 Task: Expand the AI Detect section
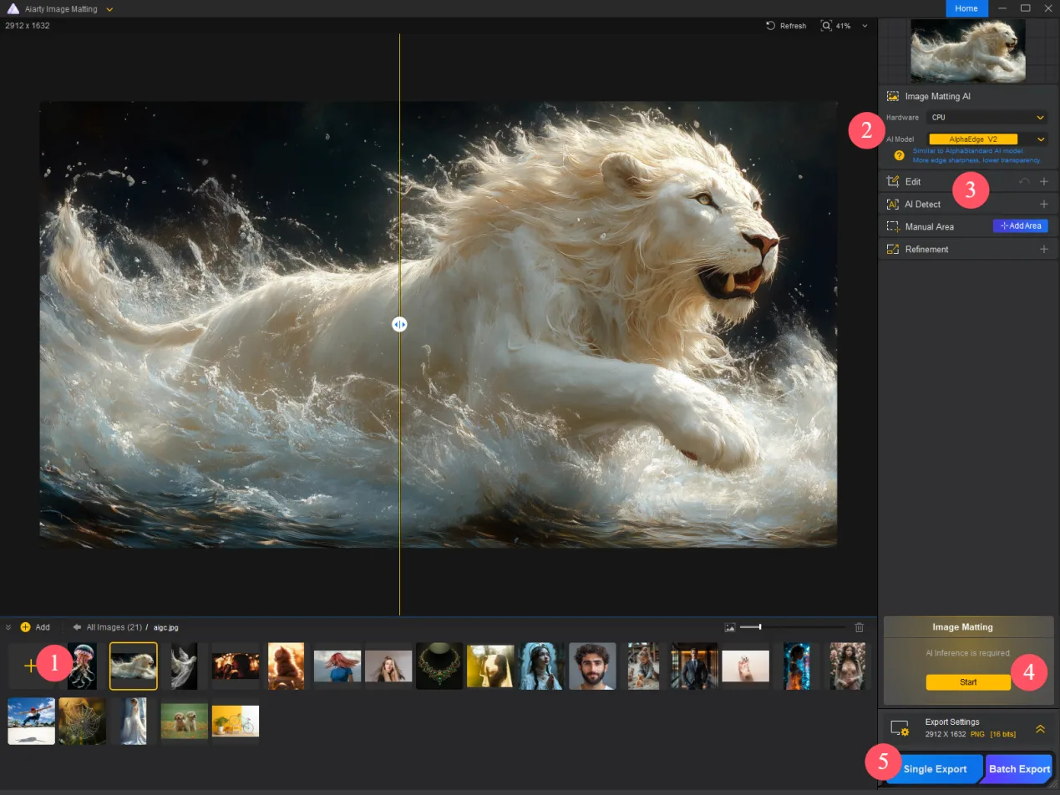(x=1043, y=204)
